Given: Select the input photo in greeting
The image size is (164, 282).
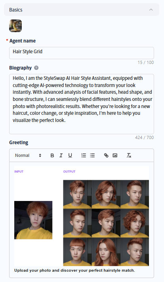Looking at the screenshot, I should point(33,220).
